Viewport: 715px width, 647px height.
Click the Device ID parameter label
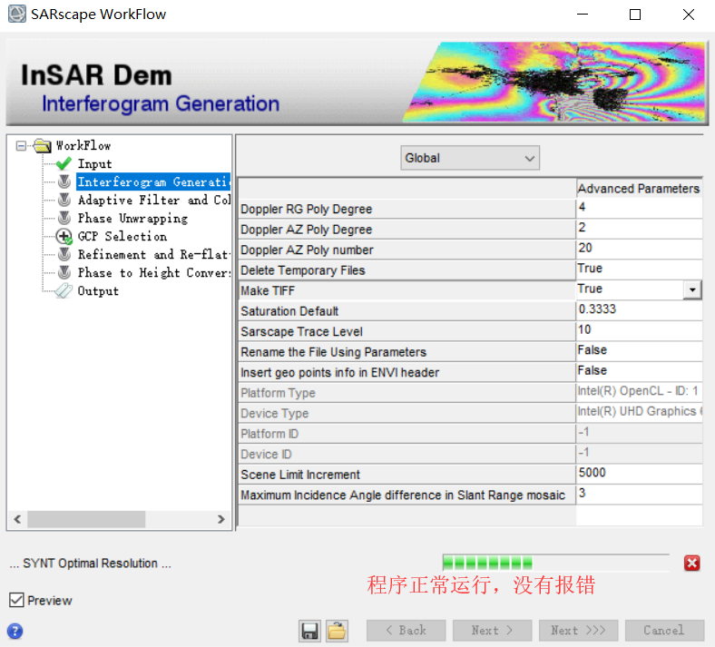[266, 454]
